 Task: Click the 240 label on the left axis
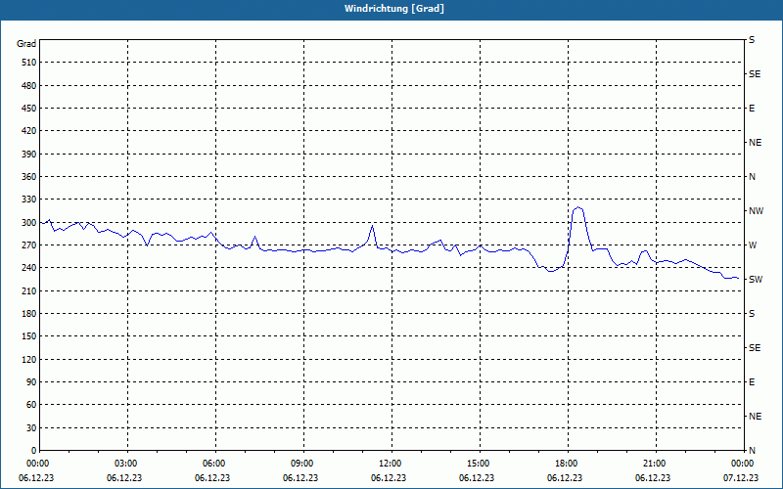(29, 268)
